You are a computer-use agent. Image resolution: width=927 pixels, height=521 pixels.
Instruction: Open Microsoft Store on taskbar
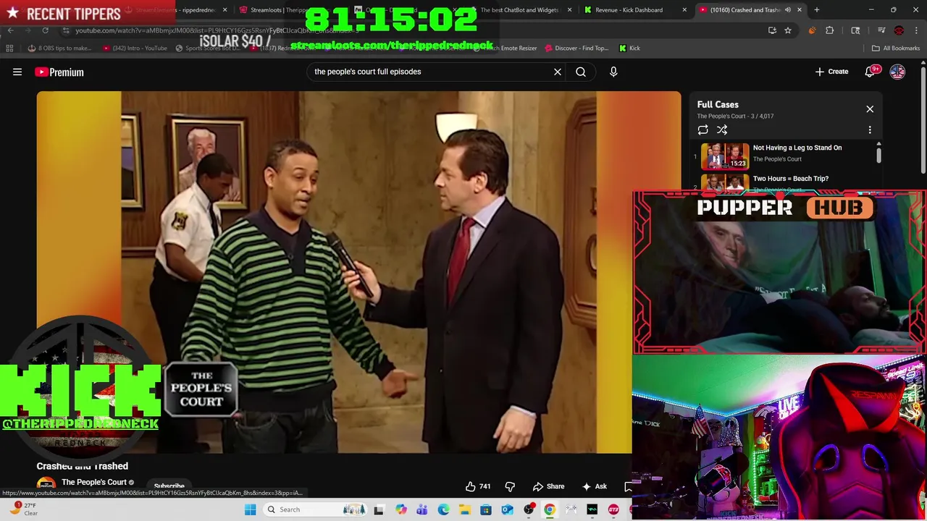tap(486, 509)
